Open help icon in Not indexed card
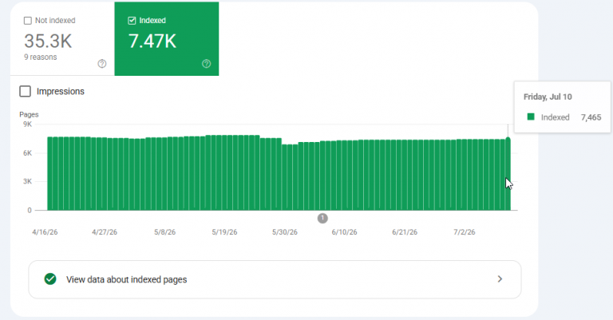The height and width of the screenshot is (320, 613). (x=102, y=64)
